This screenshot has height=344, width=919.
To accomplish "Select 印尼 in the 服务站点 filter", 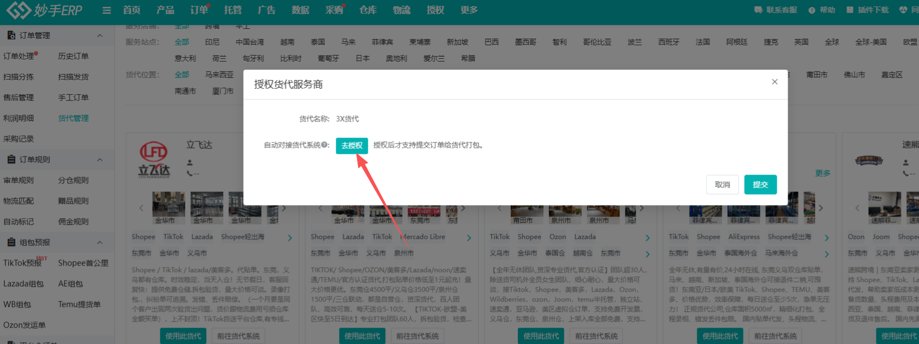I will pos(212,42).
